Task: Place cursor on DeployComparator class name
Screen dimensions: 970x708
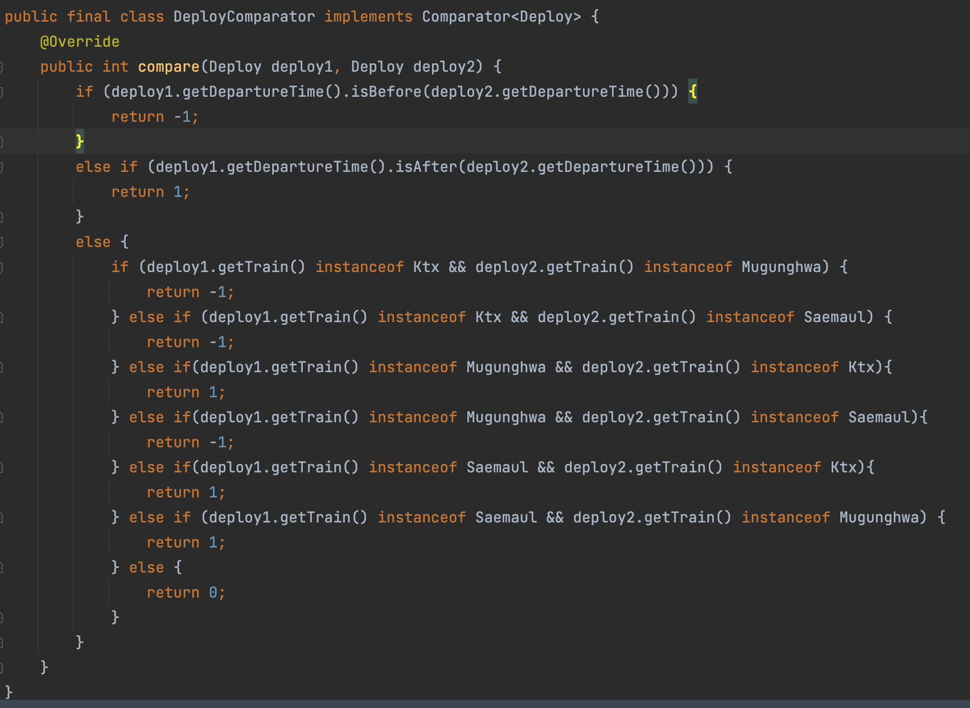Action: [244, 17]
